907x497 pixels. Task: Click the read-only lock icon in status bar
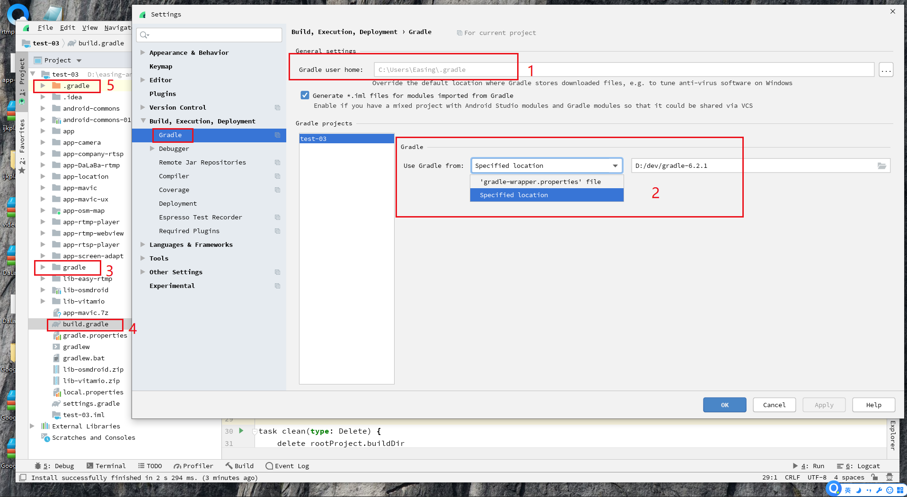[x=874, y=477]
